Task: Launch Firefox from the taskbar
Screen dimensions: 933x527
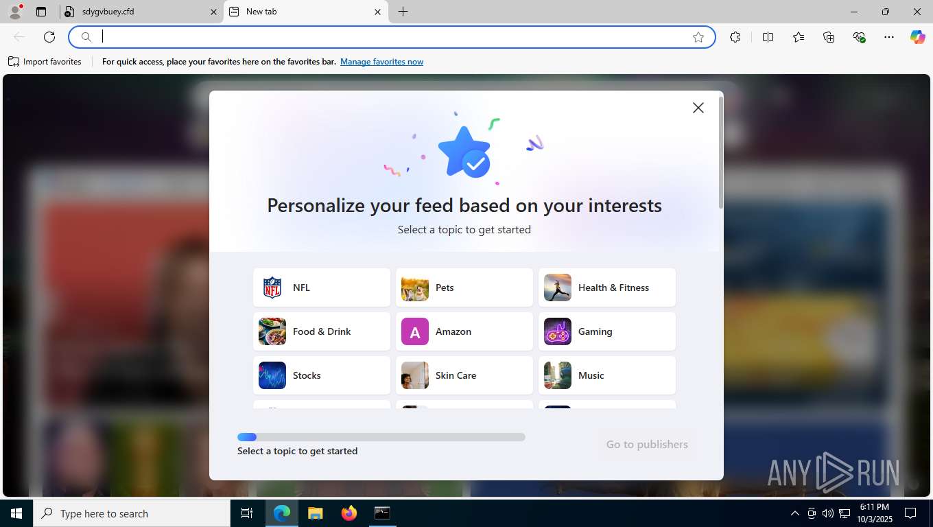Action: coord(349,513)
